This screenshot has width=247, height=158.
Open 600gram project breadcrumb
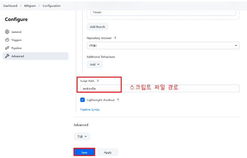coord(30,6)
